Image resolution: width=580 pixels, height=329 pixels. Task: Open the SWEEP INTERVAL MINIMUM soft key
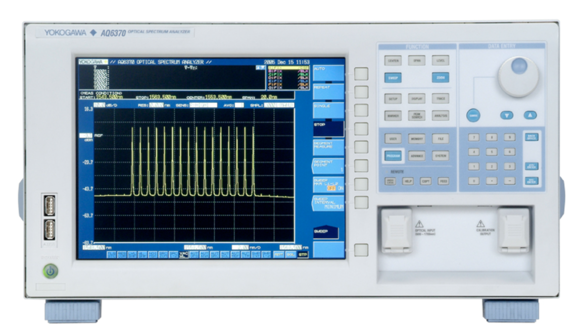pos(329,203)
